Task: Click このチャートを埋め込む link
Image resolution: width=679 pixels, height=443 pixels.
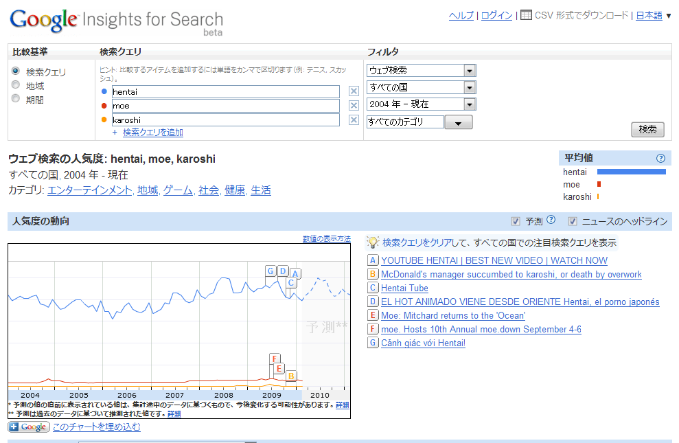Action: click(x=97, y=427)
